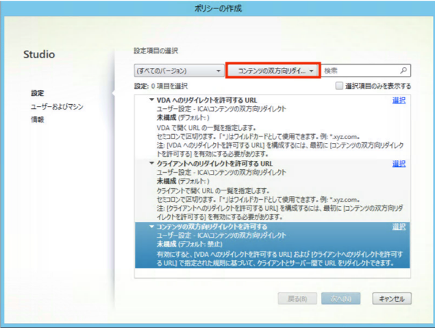Open the コンテンツの双方向リダイ... category dropdown
435x328 pixels.
coord(273,71)
